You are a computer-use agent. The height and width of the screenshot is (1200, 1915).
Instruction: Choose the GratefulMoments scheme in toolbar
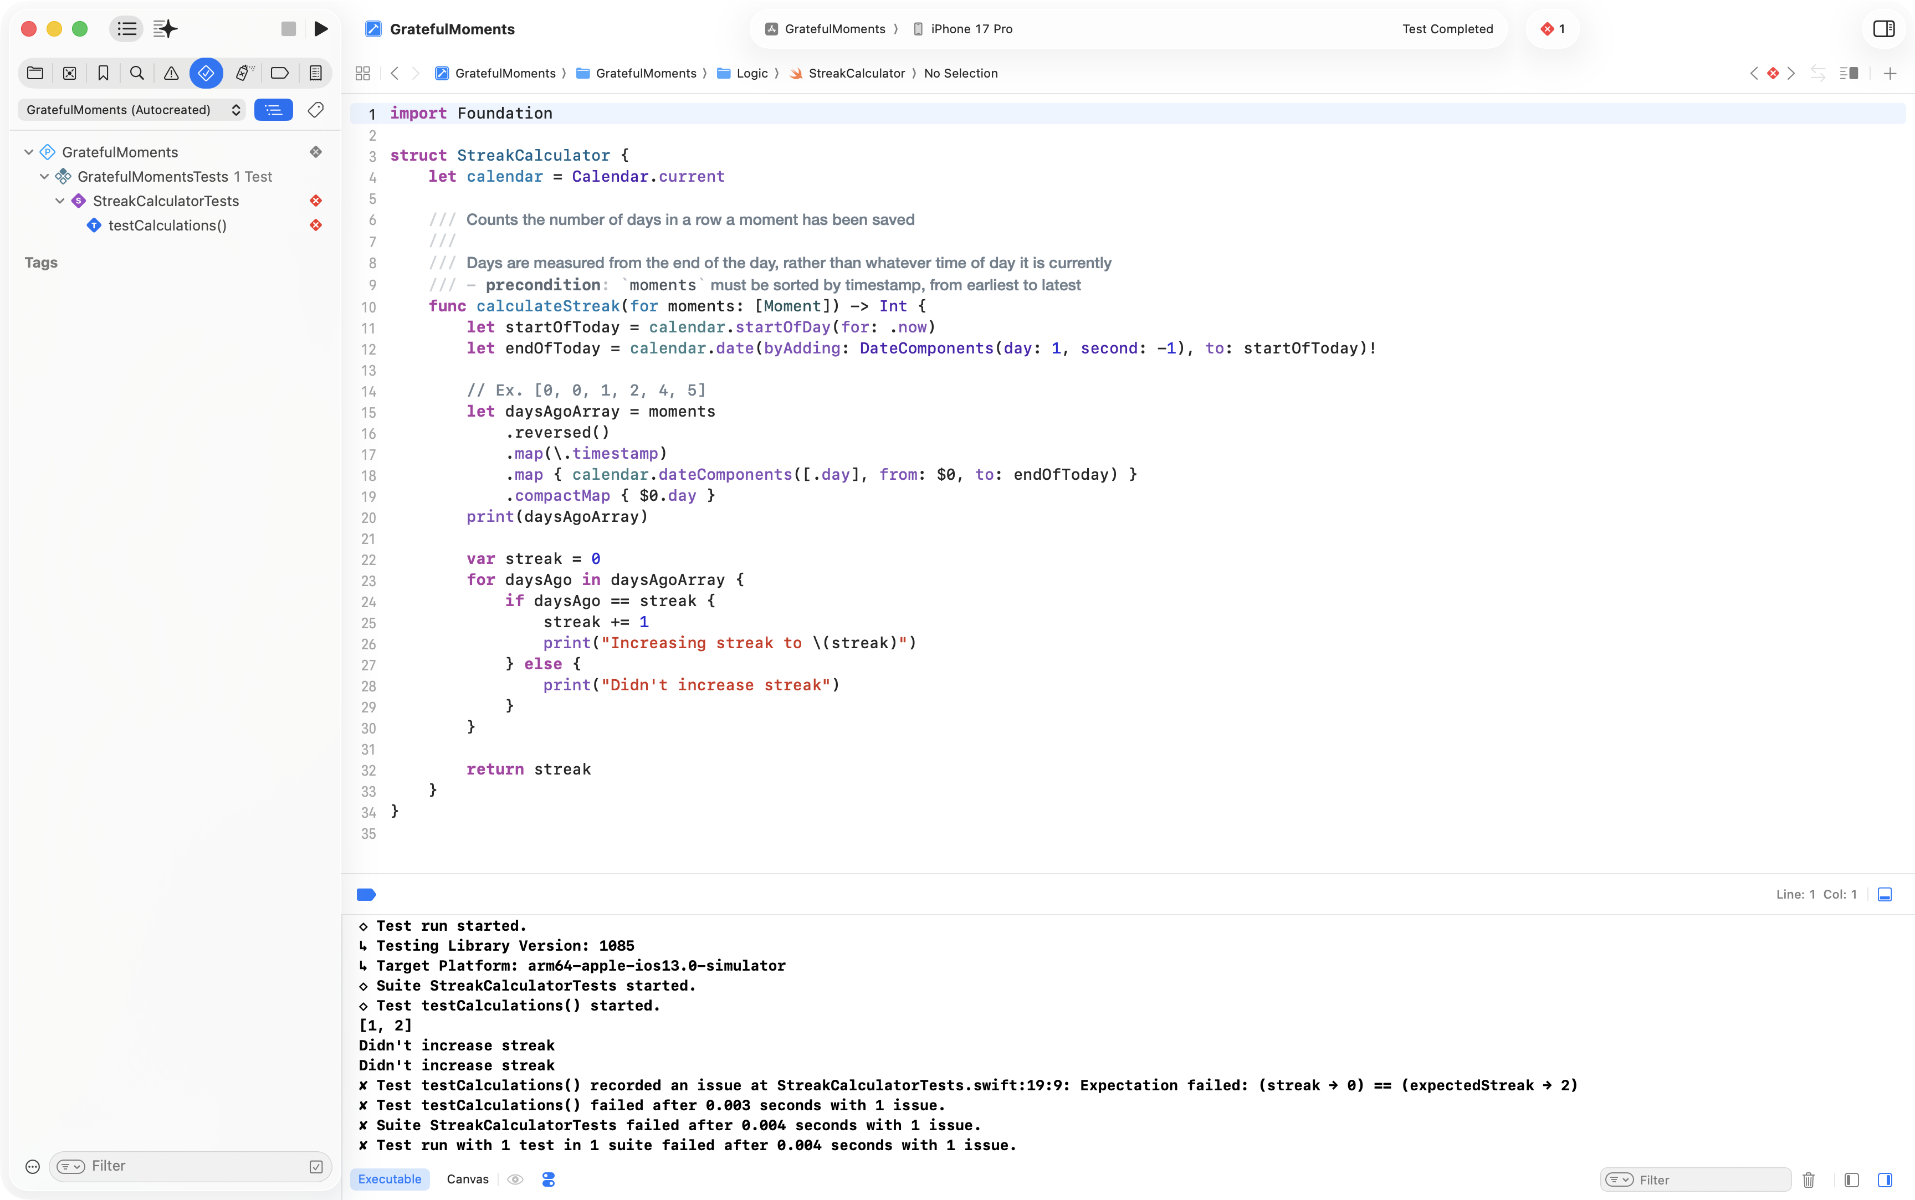tap(826, 29)
